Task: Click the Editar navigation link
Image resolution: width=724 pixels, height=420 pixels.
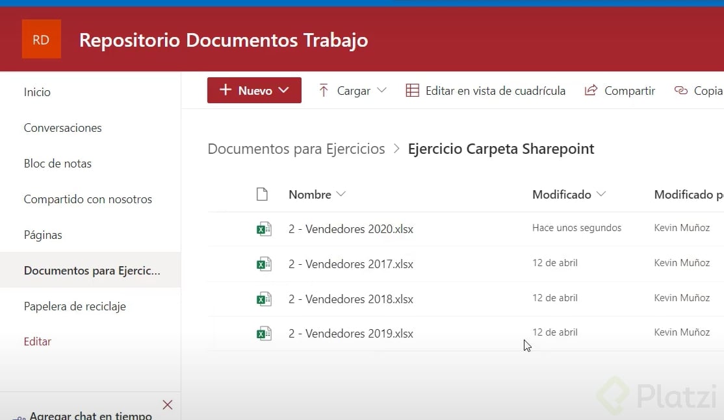Action: (38, 341)
